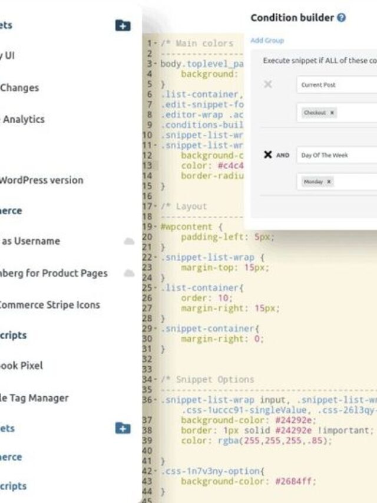Click the bottom add-folder icon in sidebar
Image resolution: width=377 pixels, height=503 pixels.
coord(123,428)
